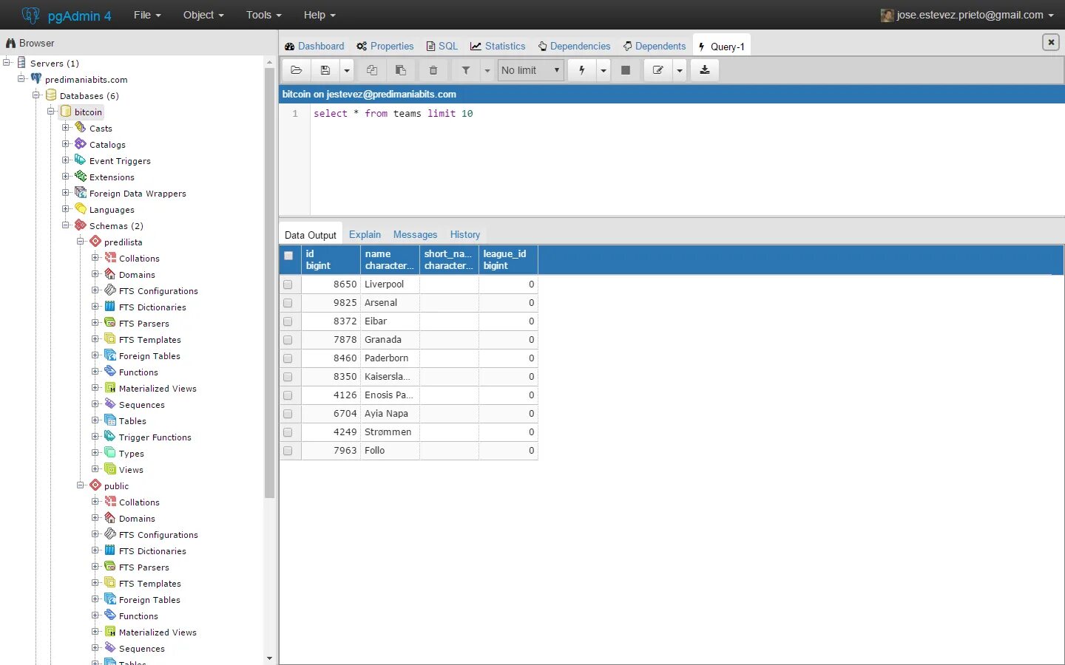Viewport: 1065px width, 665px height.
Task: Collapse the Databases (6) node
Action: coord(36,95)
